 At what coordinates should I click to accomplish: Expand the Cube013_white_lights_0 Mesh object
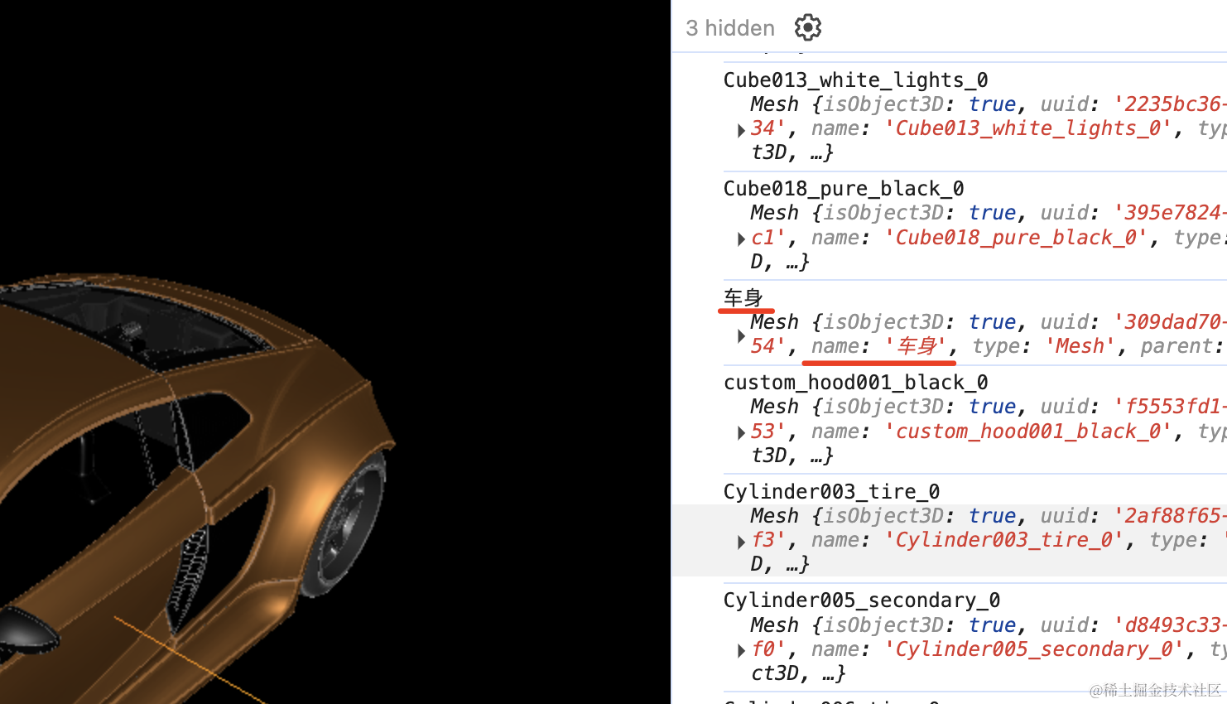[741, 130]
